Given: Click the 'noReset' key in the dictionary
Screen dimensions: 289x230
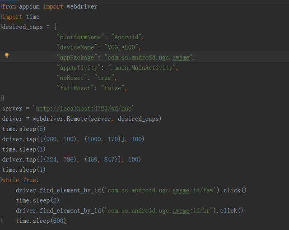Looking at the screenshot, I should 72,78.
